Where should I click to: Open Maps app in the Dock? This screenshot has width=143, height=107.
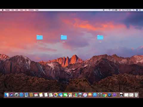tap(51, 95)
